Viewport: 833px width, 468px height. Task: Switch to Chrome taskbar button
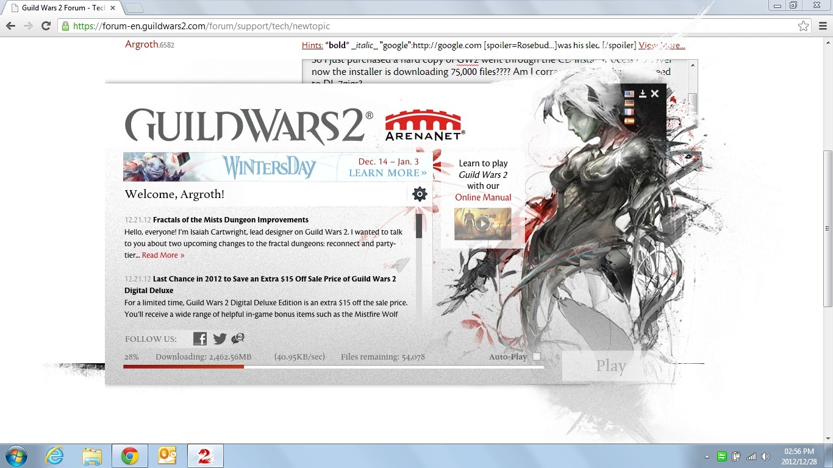(x=129, y=456)
